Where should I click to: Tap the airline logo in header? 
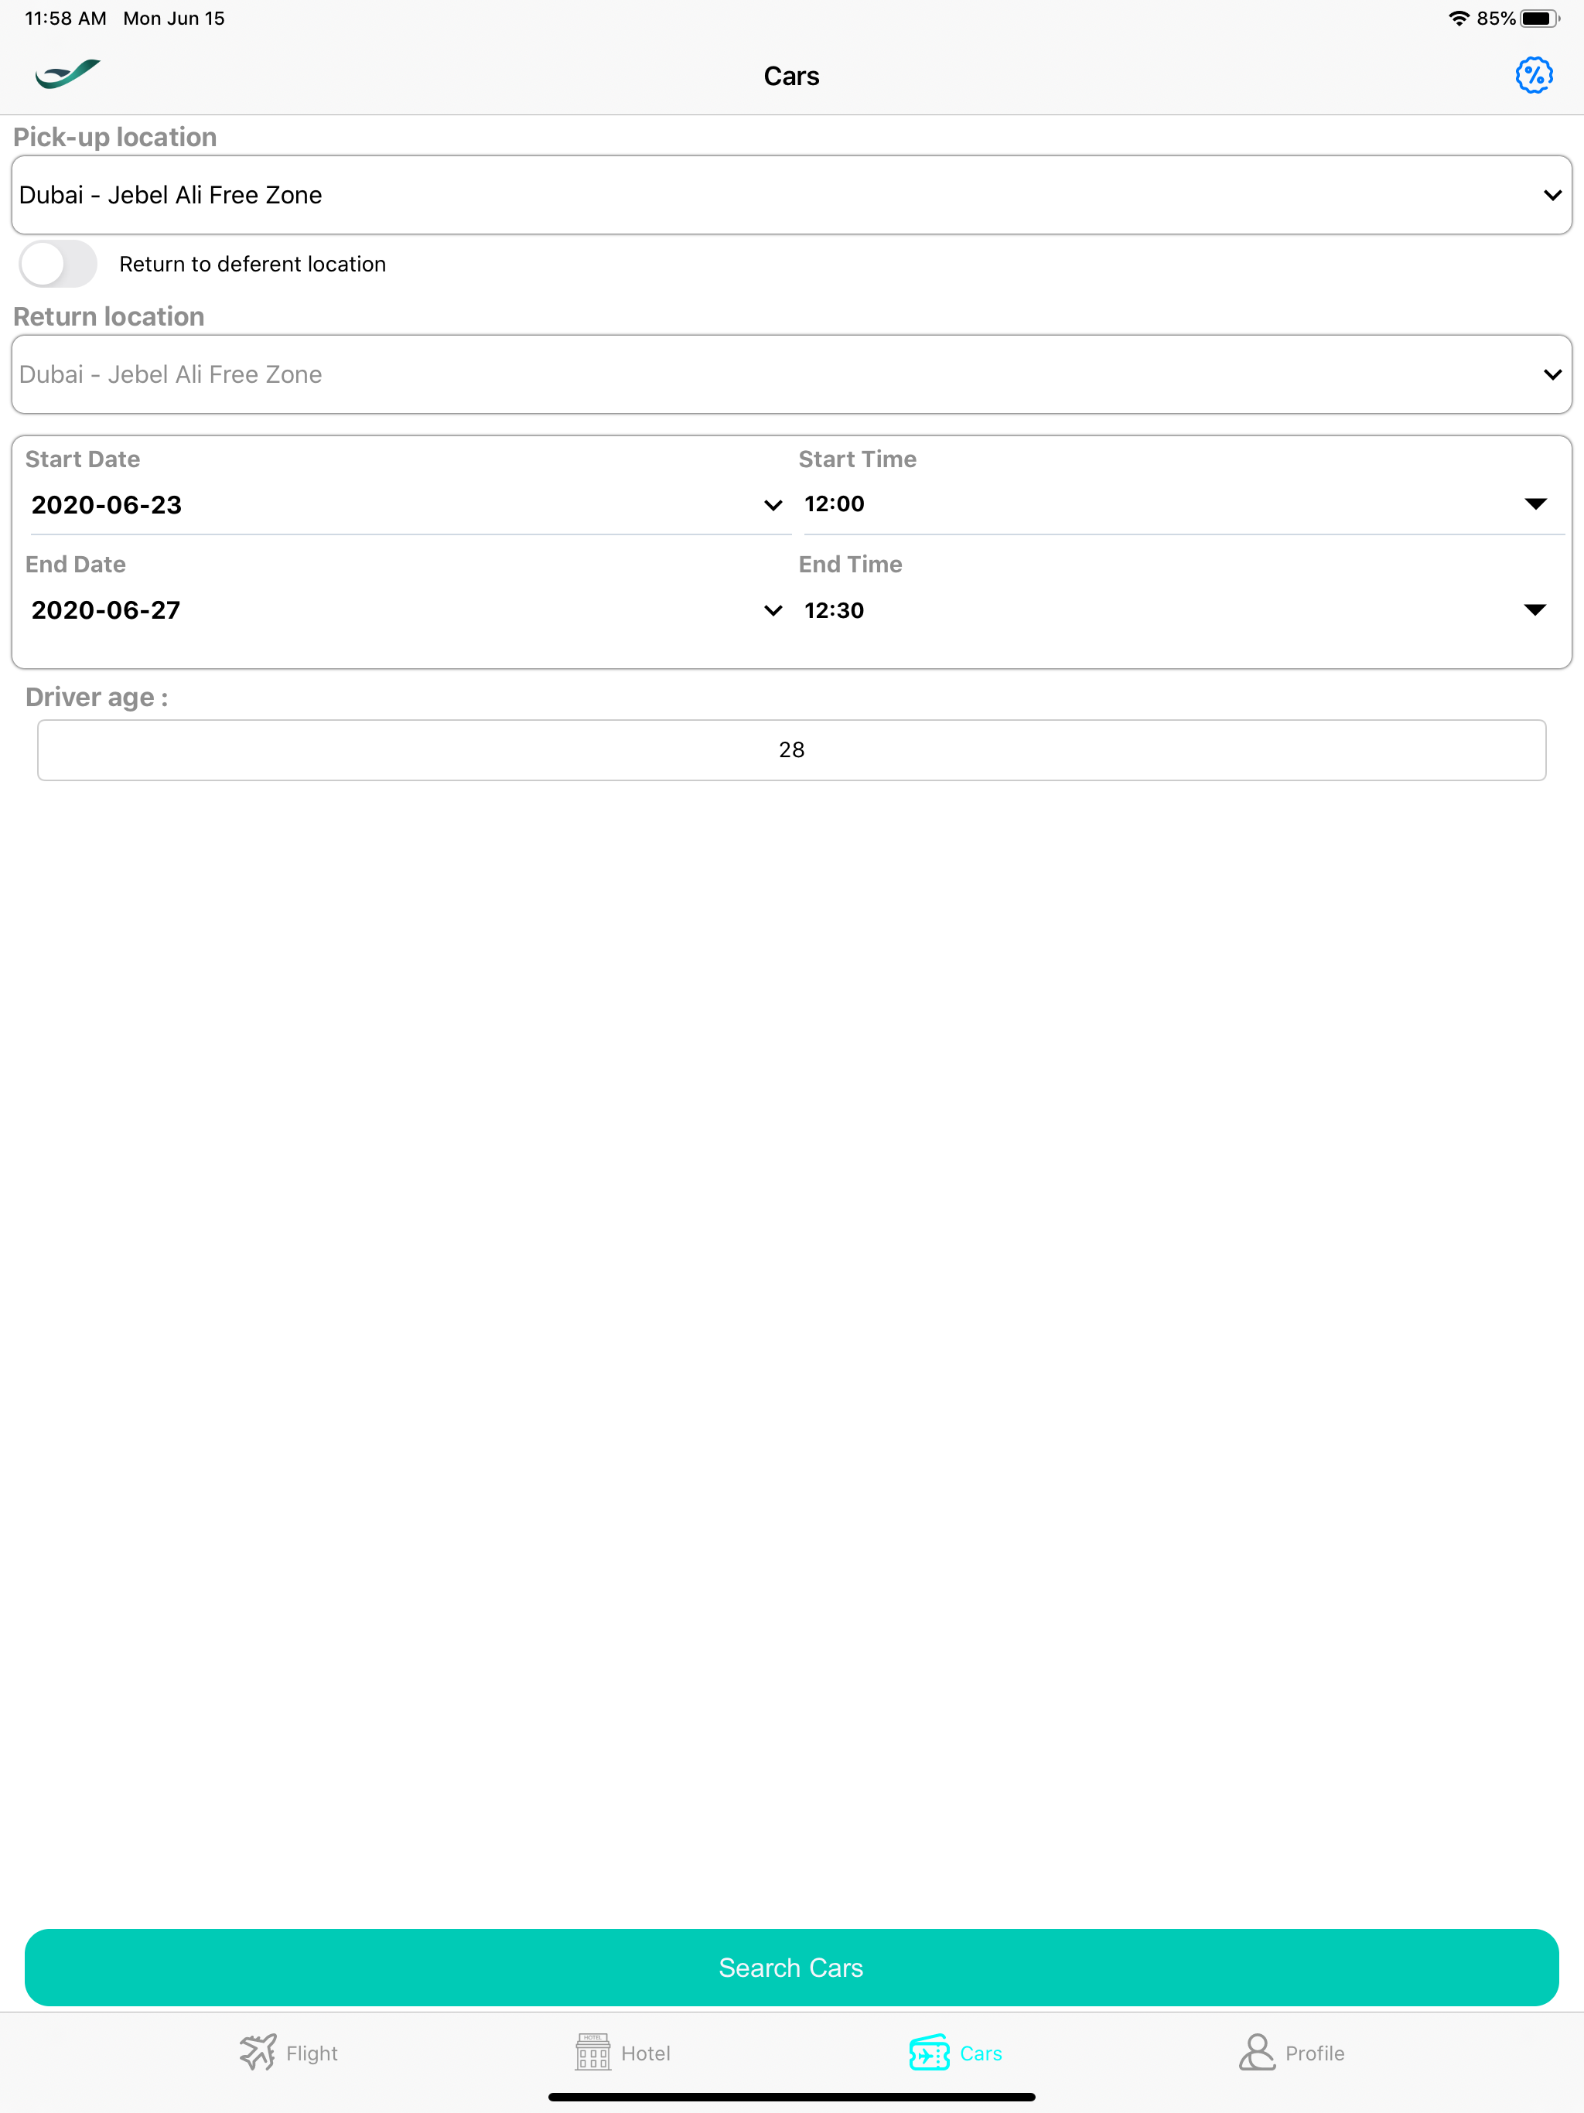coord(68,73)
